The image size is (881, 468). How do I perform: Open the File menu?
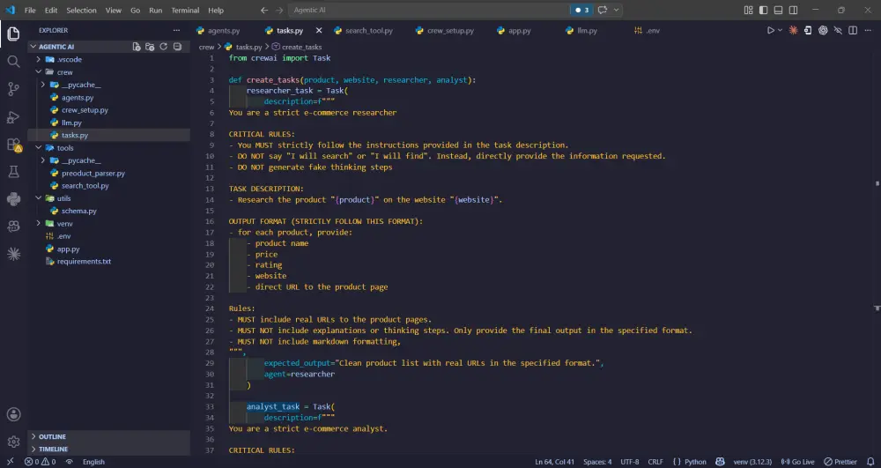point(30,10)
